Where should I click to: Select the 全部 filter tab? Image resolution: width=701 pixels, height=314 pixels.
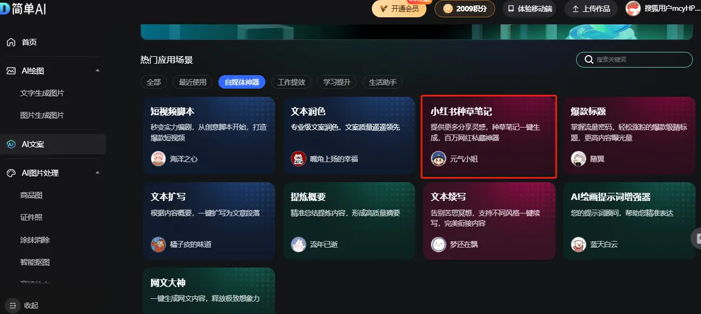pyautogui.click(x=153, y=82)
